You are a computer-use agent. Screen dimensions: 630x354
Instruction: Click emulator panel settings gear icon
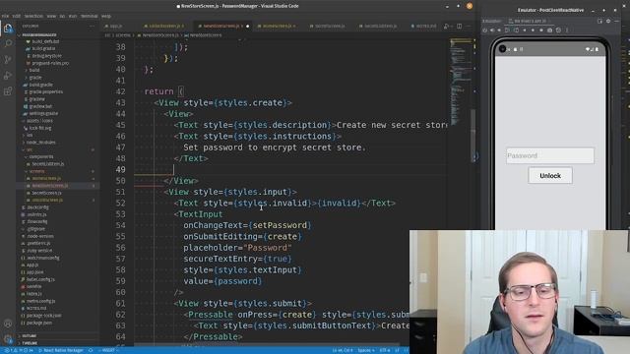pyautogui.click(x=608, y=21)
